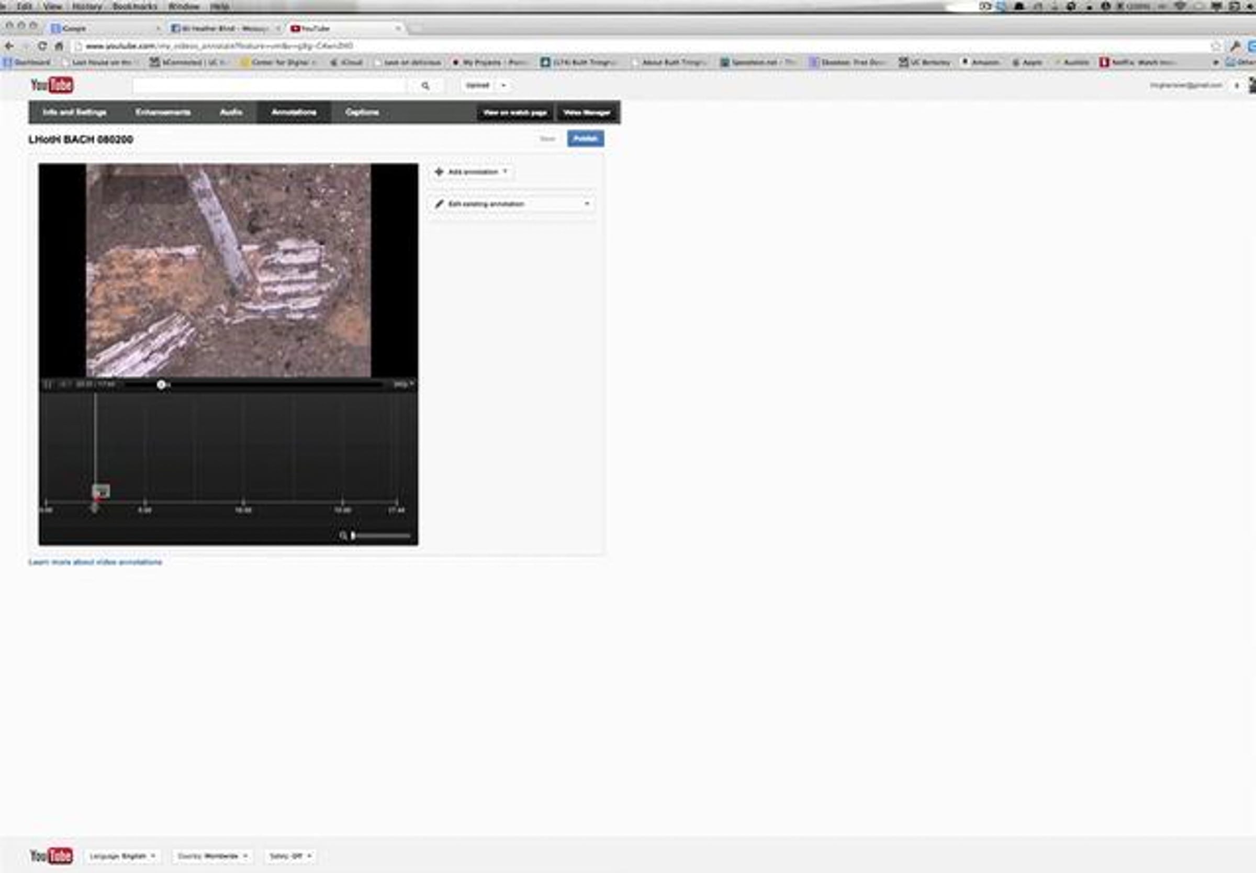This screenshot has height=873, width=1256.
Task: Click the timeline zoom magnifier icon
Action: point(343,536)
